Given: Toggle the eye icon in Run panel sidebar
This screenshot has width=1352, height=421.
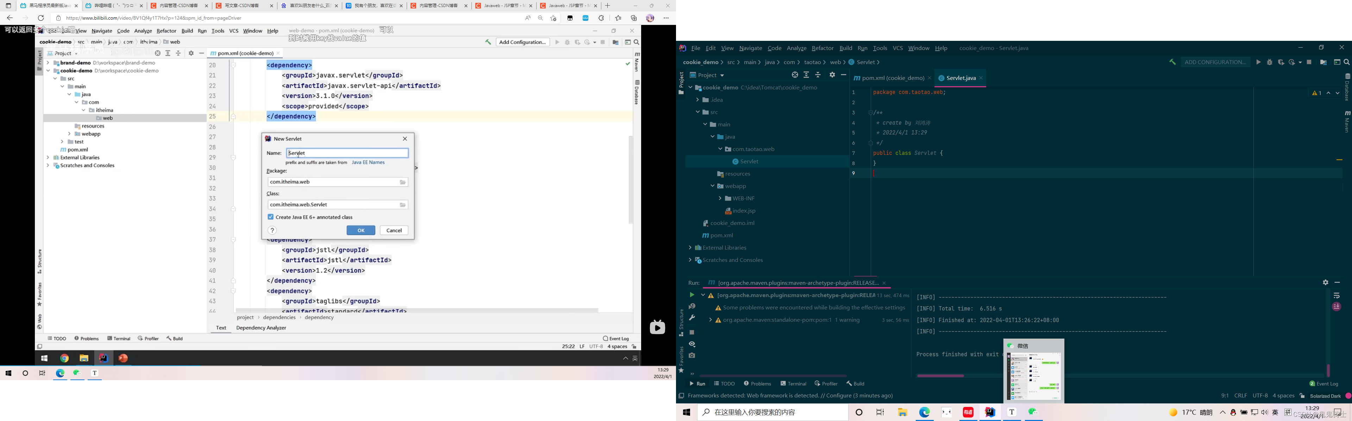Looking at the screenshot, I should pos(692,344).
